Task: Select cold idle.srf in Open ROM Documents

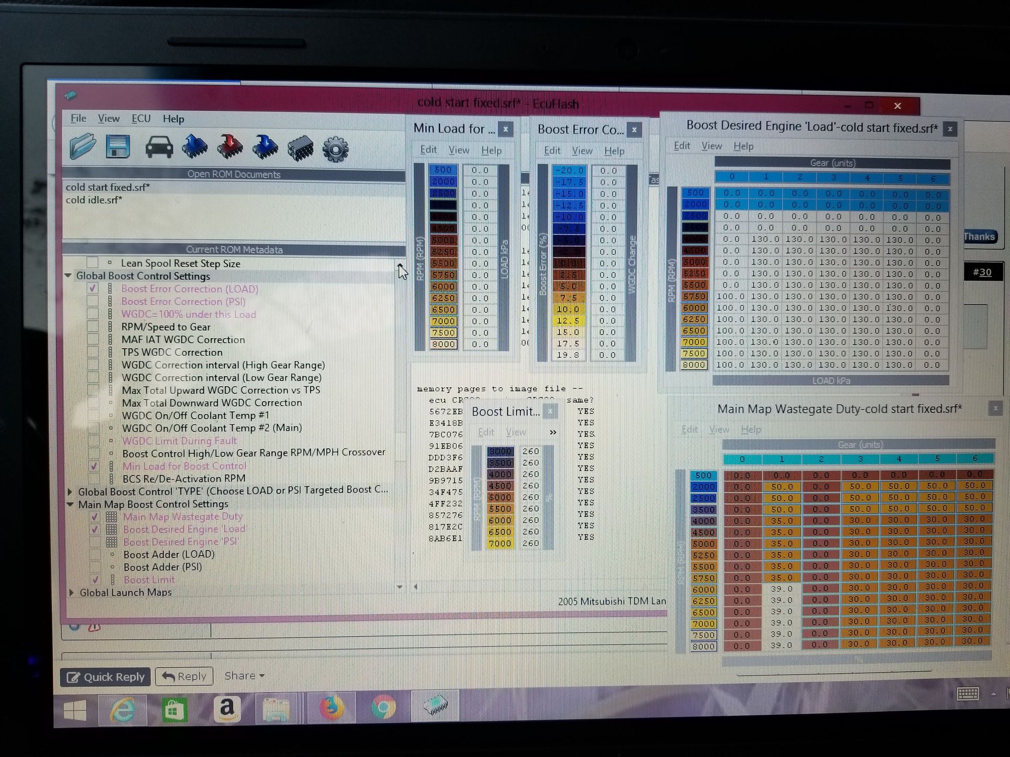Action: click(94, 200)
